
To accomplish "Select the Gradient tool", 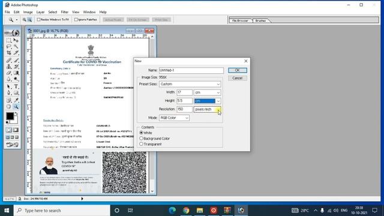I will [16, 73].
